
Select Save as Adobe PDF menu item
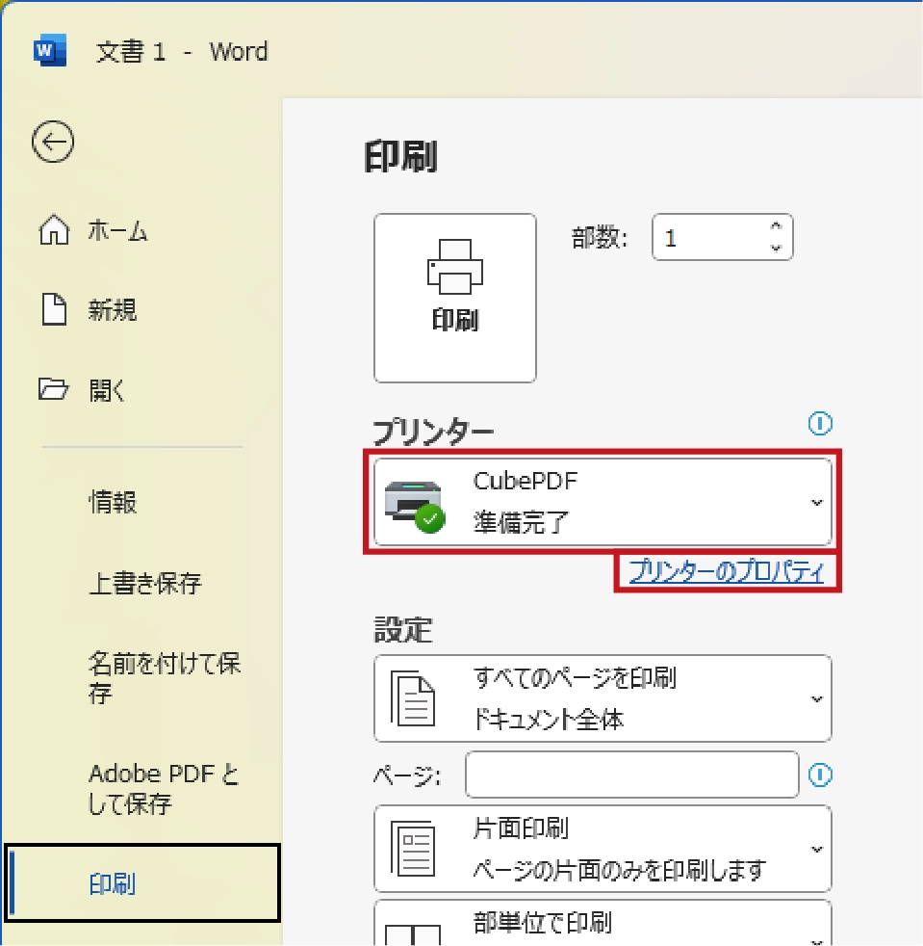coord(164,789)
